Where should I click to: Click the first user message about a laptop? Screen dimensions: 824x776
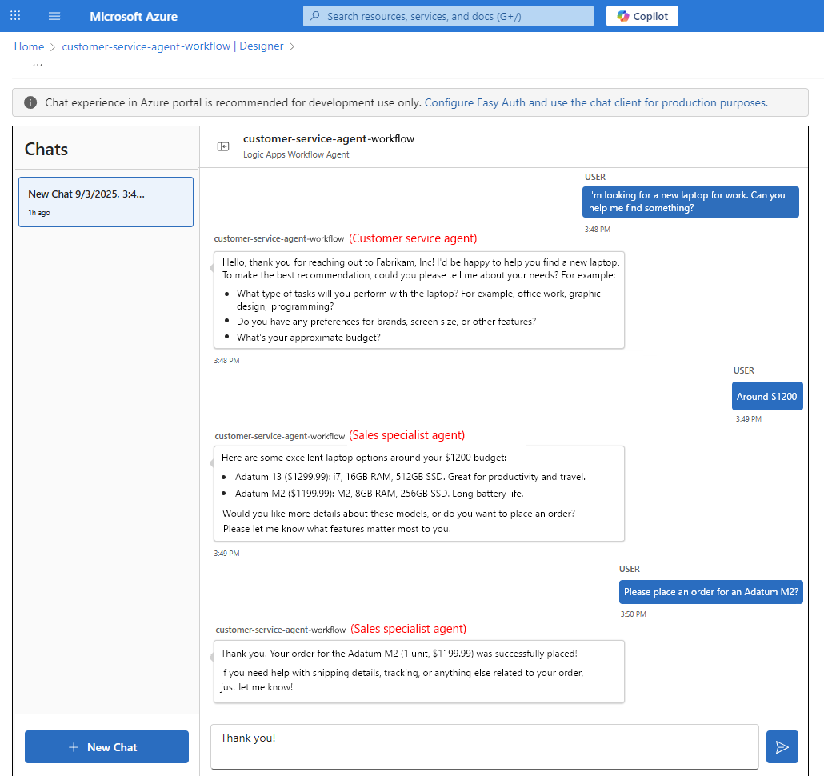click(690, 202)
